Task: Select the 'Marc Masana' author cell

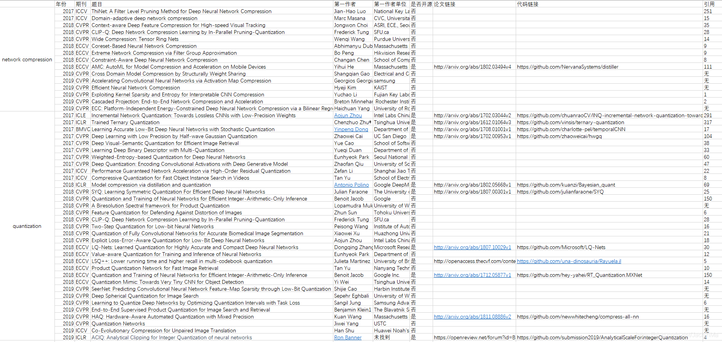Action: pyautogui.click(x=353, y=18)
